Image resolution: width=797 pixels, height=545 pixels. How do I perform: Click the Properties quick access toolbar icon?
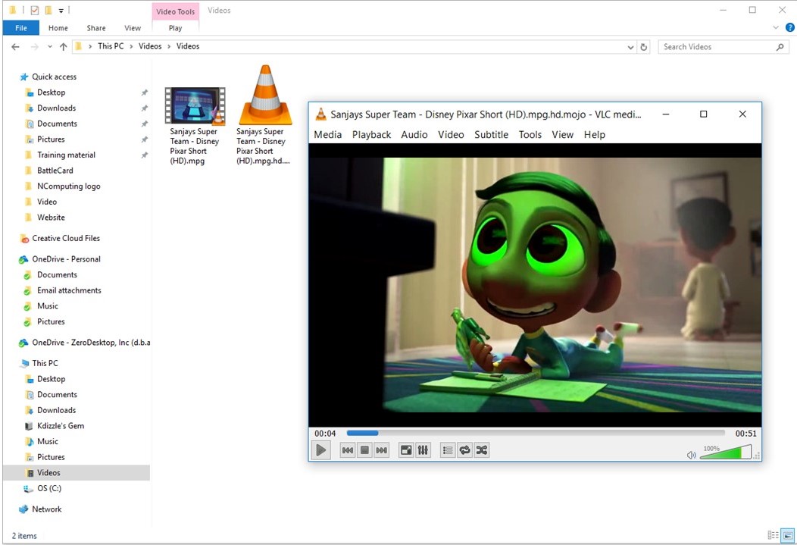click(35, 10)
